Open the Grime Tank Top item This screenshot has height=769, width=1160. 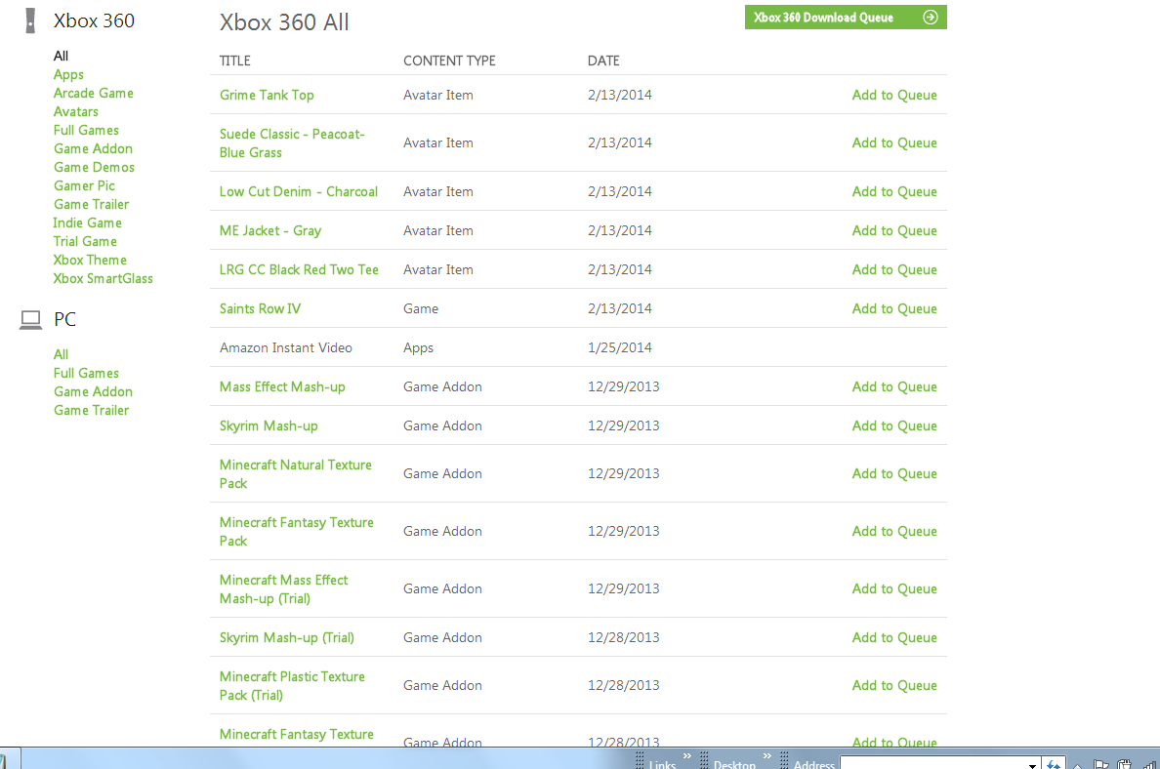267,96
